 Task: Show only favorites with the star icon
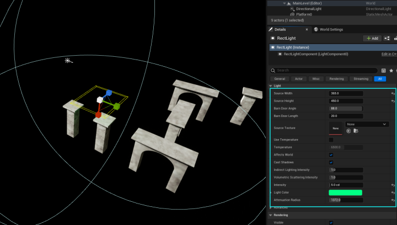[391, 71]
